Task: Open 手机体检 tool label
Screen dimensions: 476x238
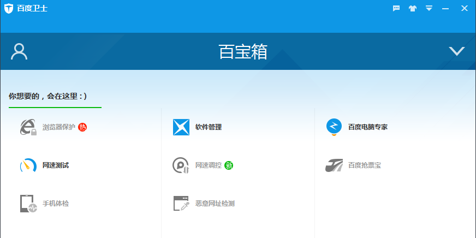Action: 56,204
